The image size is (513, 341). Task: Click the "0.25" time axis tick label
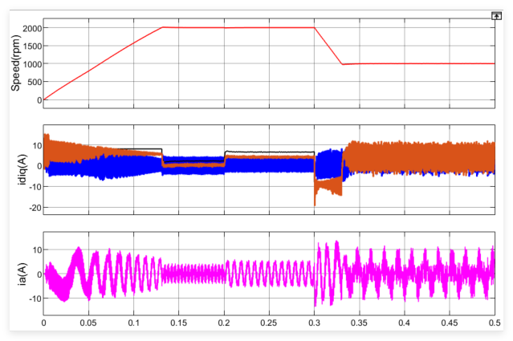[x=269, y=323]
